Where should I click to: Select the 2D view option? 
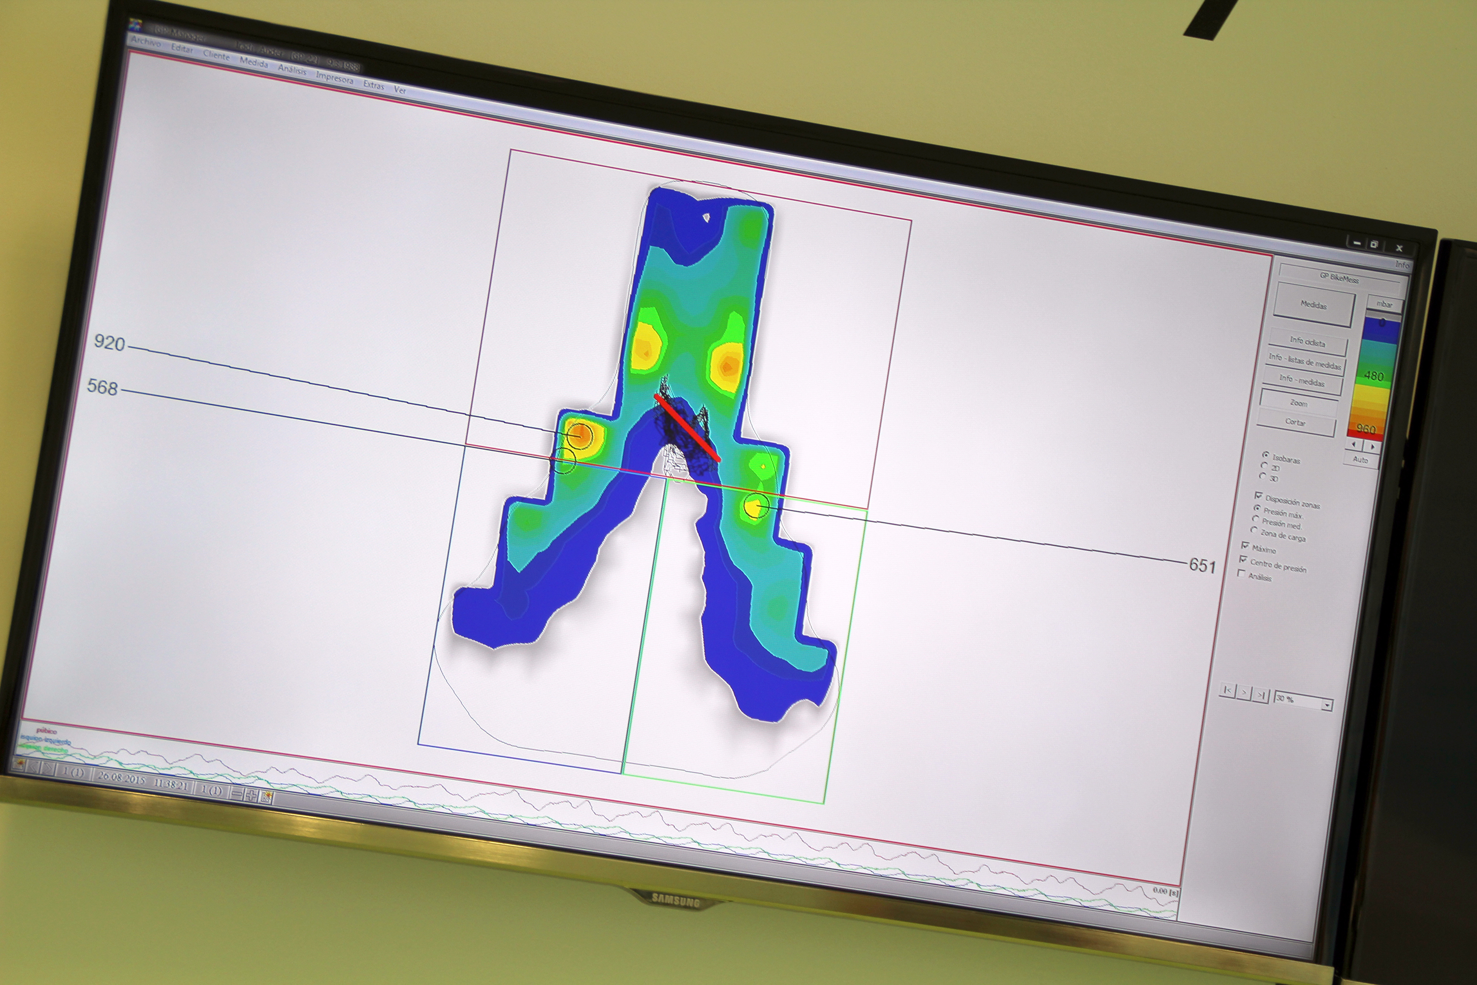[x=1271, y=467]
